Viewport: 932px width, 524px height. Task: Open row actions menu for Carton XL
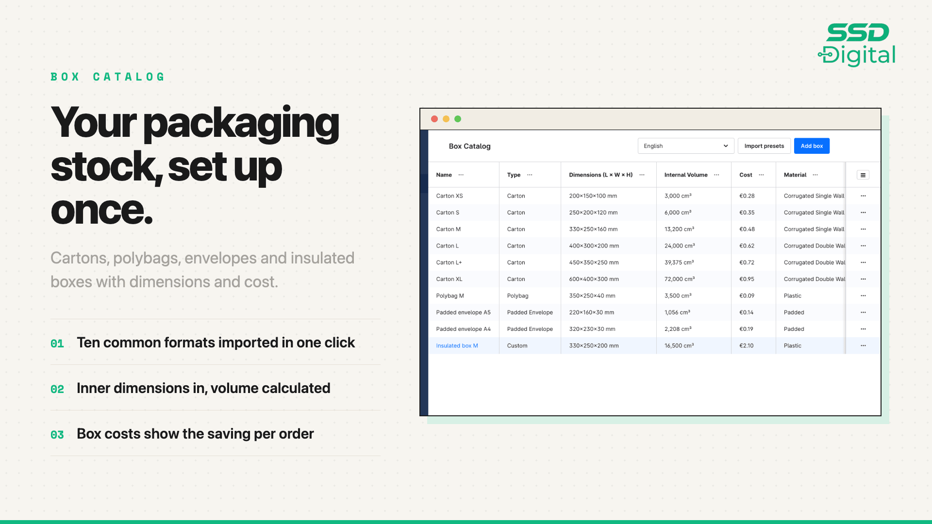863,279
